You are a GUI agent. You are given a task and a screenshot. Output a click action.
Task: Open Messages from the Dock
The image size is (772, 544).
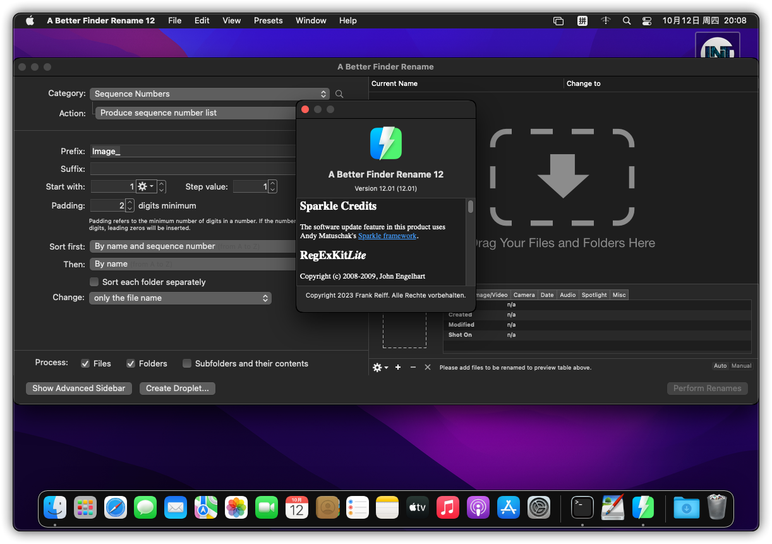(x=145, y=507)
